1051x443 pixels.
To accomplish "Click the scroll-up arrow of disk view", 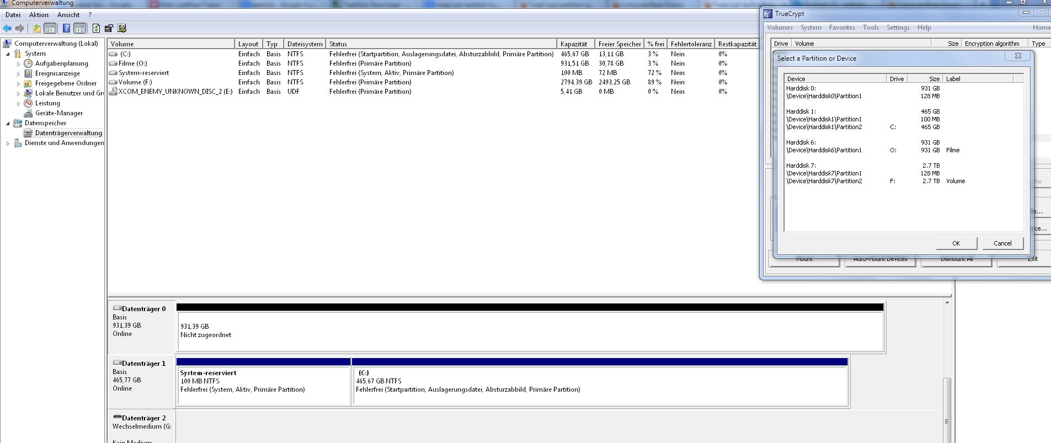I will (947, 302).
